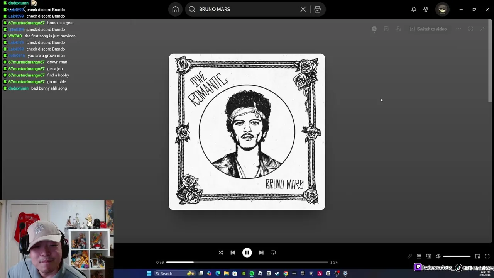Viewport: 494px width, 278px height.
Task: Open the artist credits icon at top
Action: [398, 29]
